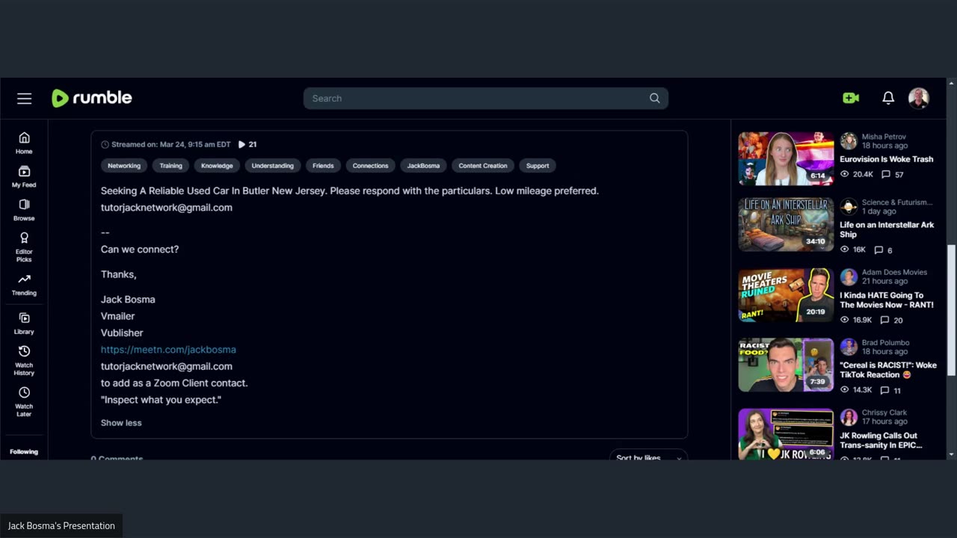Image resolution: width=957 pixels, height=538 pixels.
Task: Click the Rumble logo
Action: tap(92, 98)
